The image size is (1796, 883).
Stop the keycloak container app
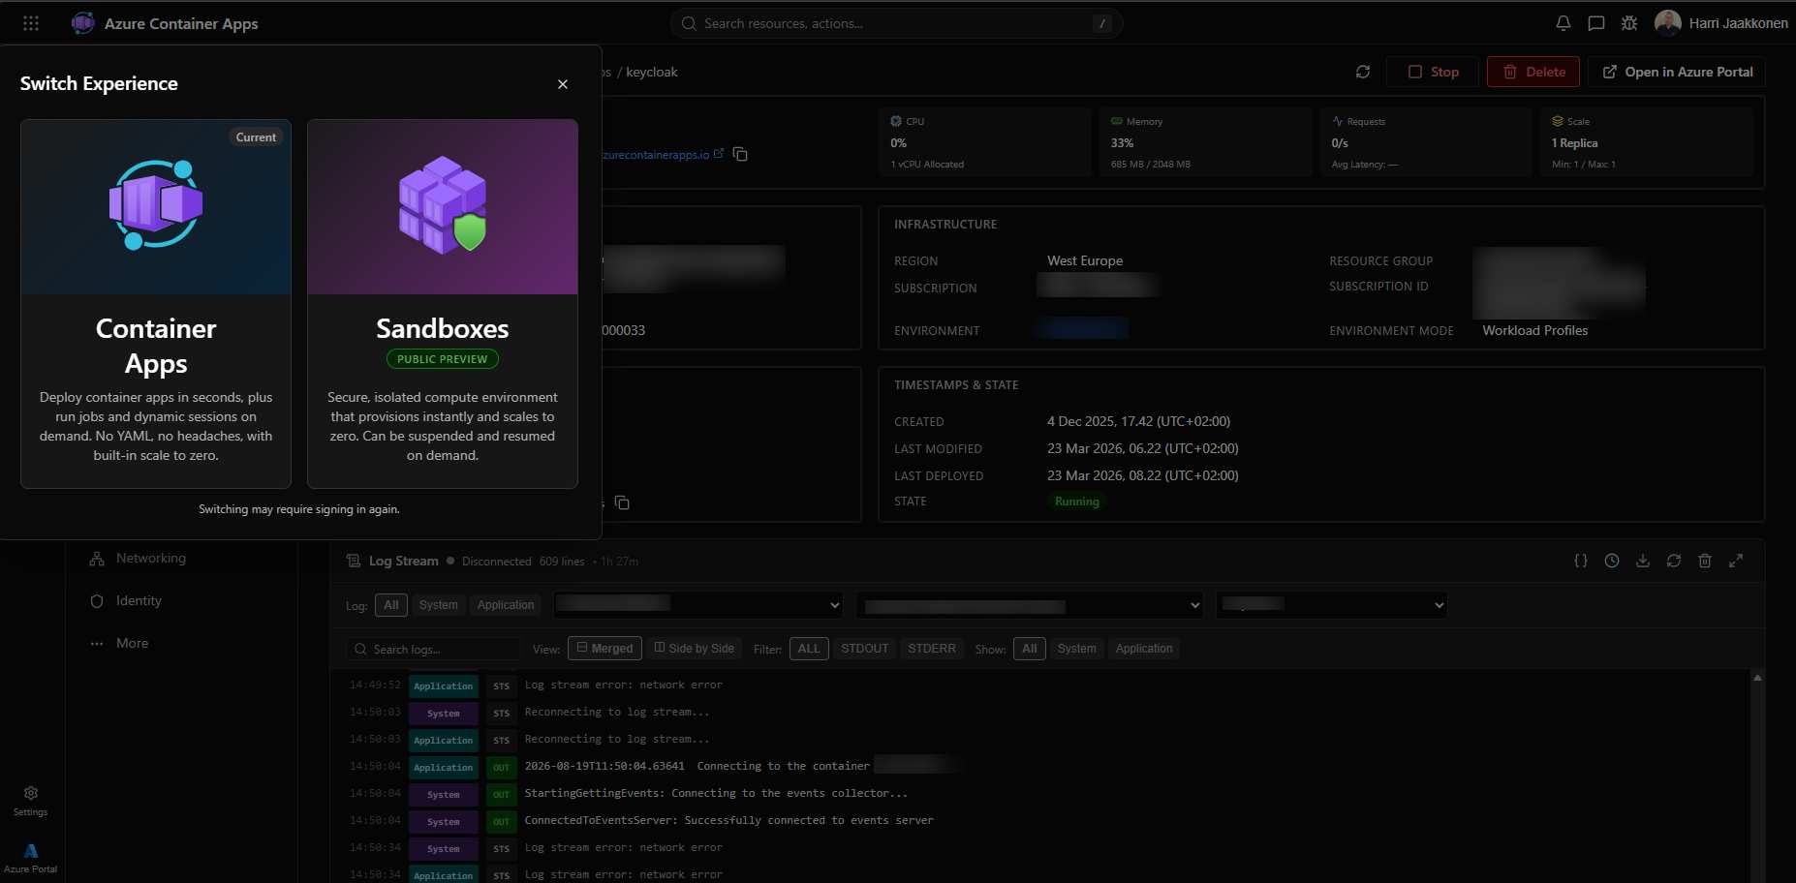pyautogui.click(x=1433, y=72)
